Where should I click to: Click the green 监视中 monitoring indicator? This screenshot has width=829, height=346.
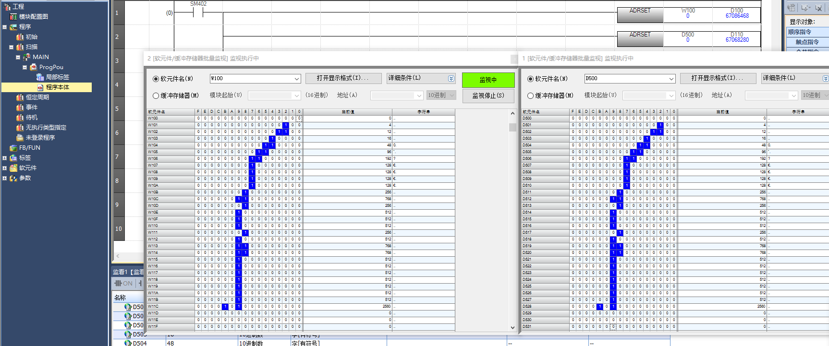(488, 80)
